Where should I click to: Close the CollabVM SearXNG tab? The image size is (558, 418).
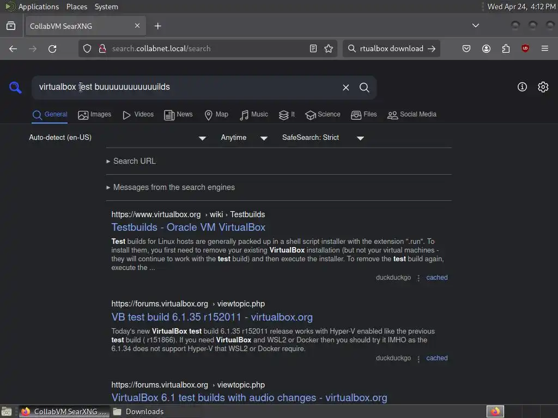[137, 26]
